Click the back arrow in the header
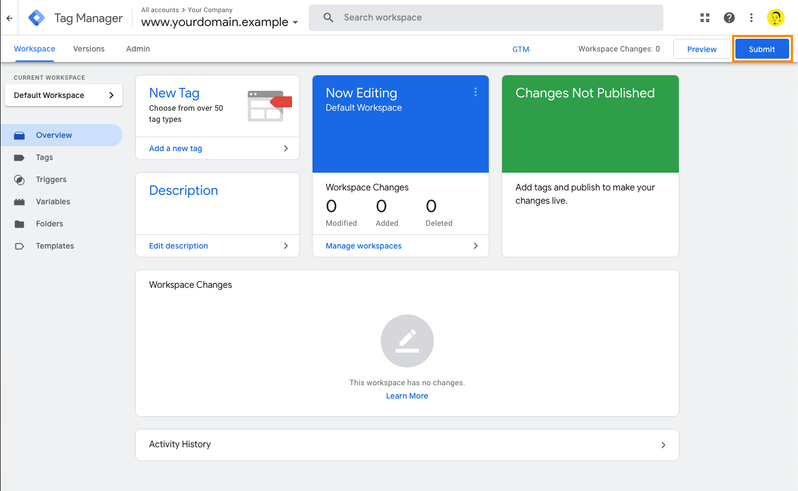The image size is (798, 491). click(x=9, y=18)
